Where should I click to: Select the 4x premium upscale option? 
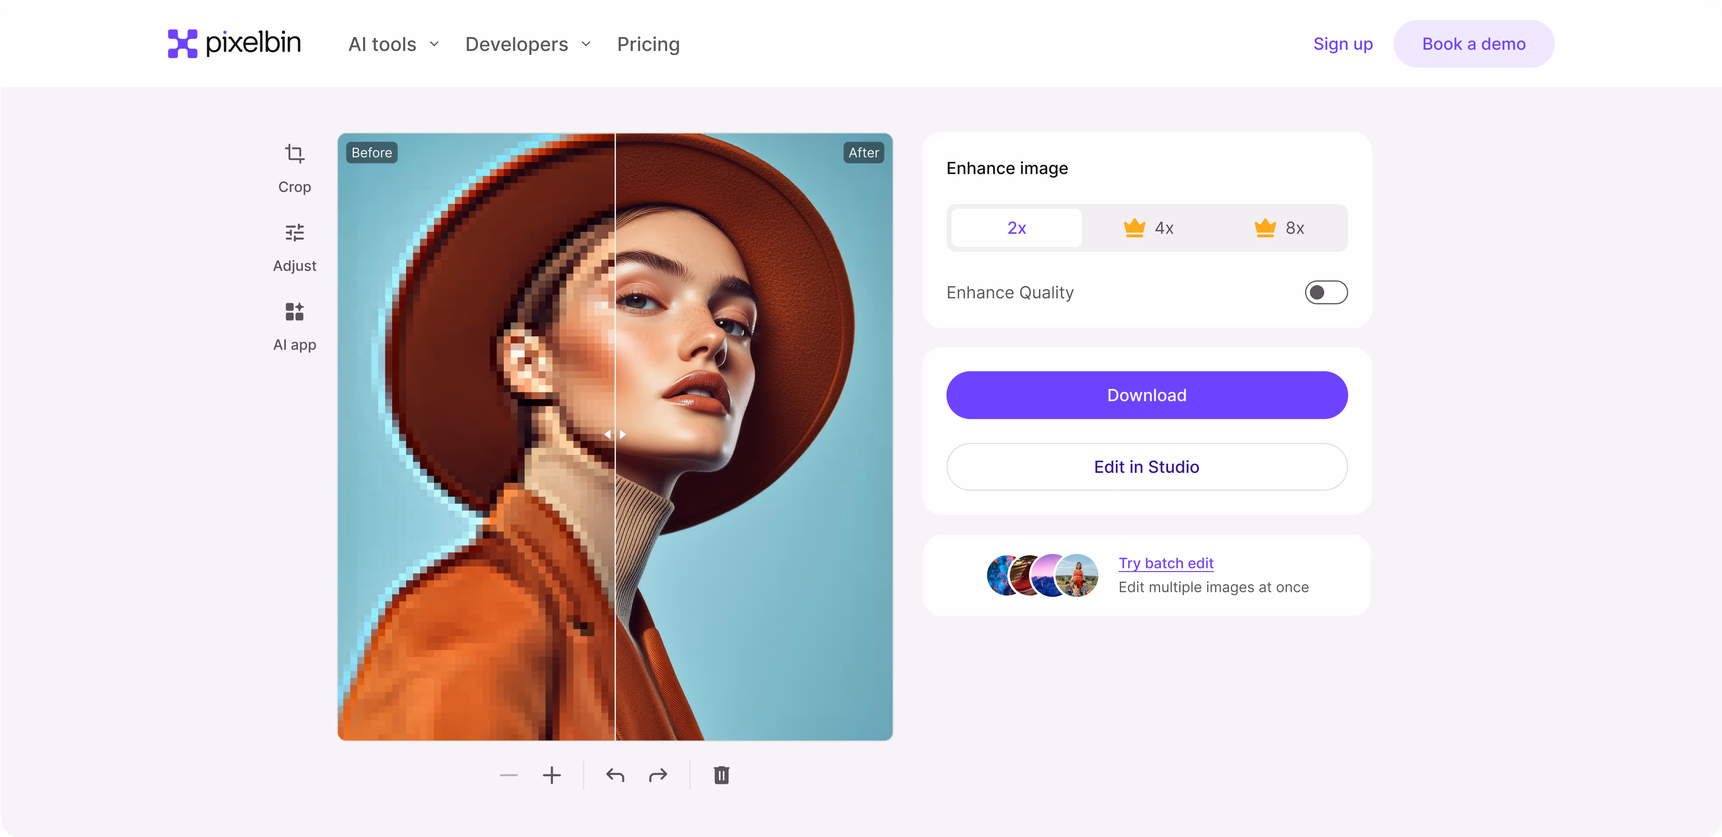point(1148,228)
